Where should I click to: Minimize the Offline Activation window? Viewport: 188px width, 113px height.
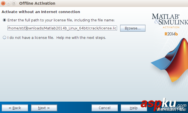pos(8,3)
